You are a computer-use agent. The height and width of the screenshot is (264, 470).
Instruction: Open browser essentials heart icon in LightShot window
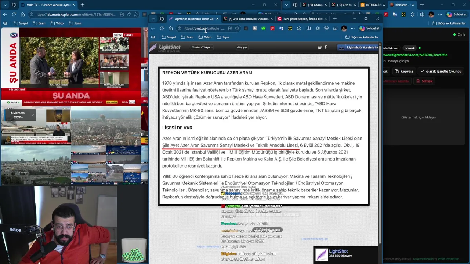(326, 28)
